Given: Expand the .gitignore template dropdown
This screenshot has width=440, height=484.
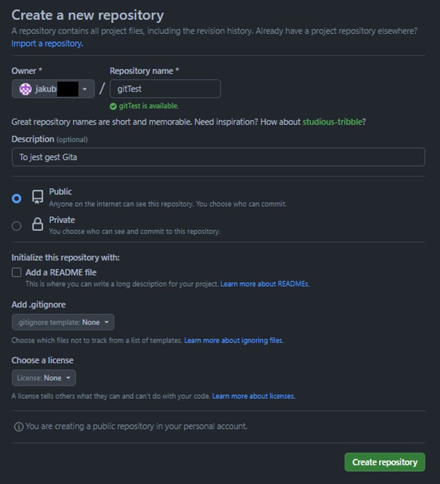Looking at the screenshot, I should point(63,322).
